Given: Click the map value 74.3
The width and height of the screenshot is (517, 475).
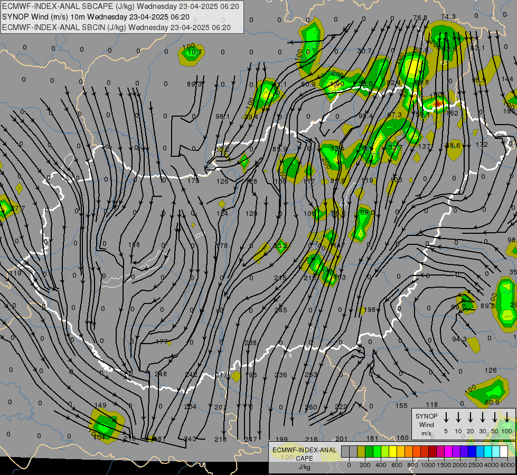Looking at the screenshot, I should click(x=448, y=17).
